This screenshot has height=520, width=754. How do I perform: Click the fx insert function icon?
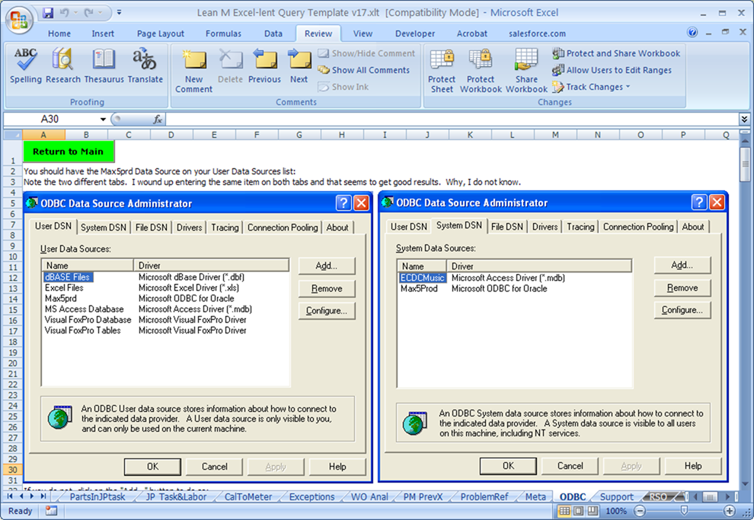tap(157, 120)
